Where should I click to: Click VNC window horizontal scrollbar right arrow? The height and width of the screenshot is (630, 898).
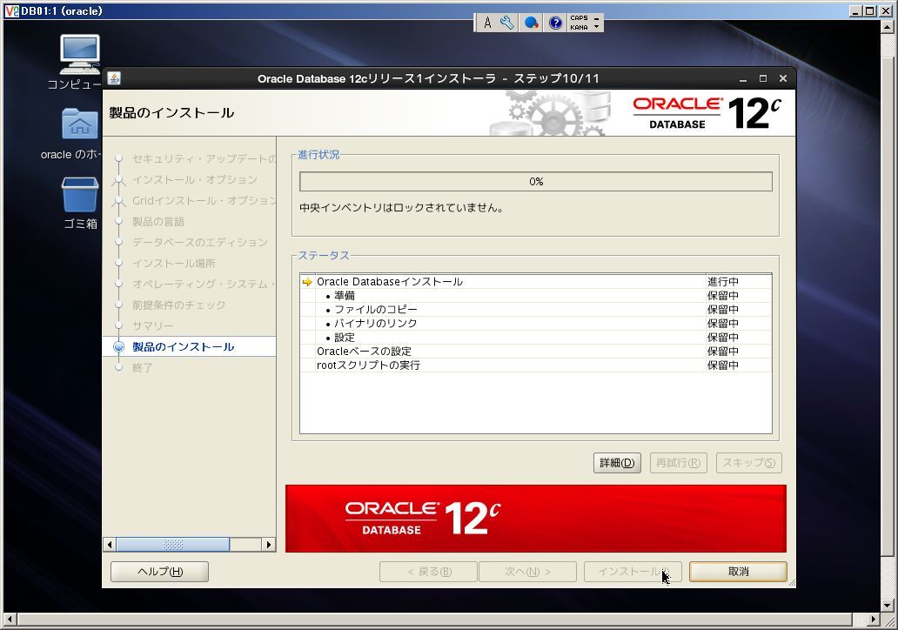(x=874, y=619)
